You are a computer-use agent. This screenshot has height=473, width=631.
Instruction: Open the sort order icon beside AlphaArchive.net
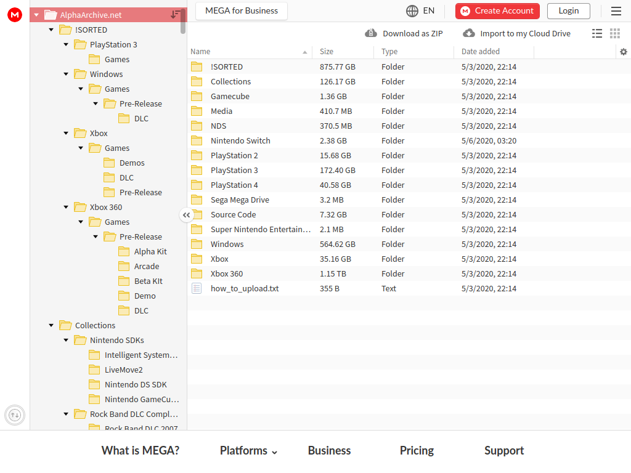click(175, 15)
